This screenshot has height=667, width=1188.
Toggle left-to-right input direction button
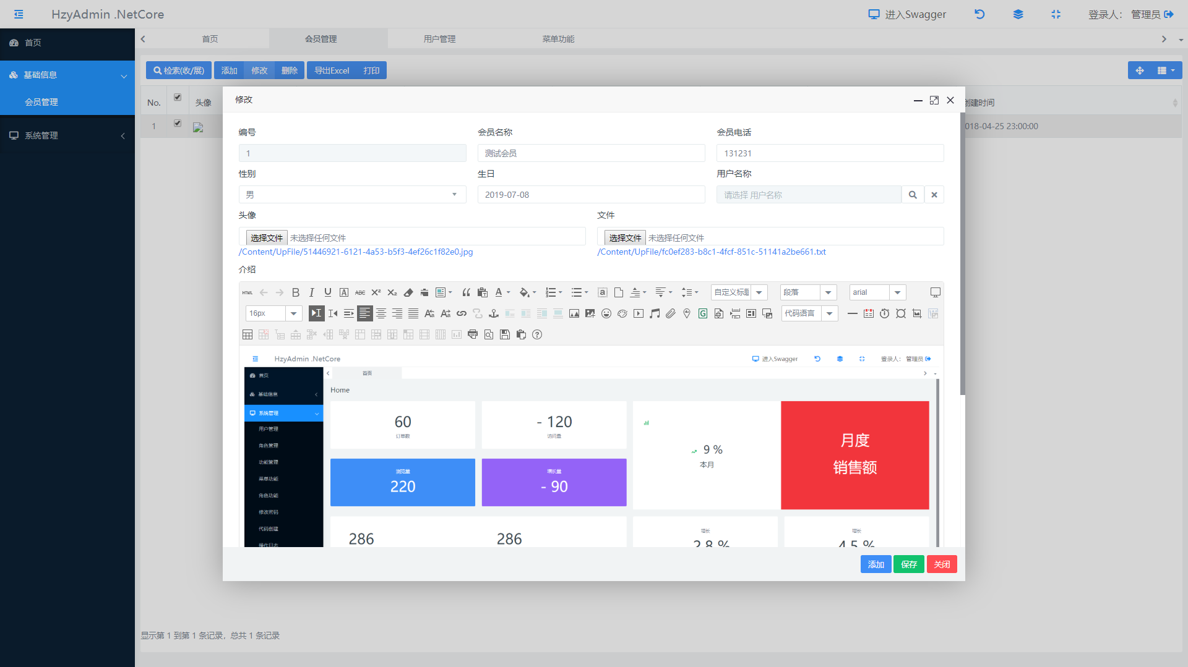tap(317, 313)
